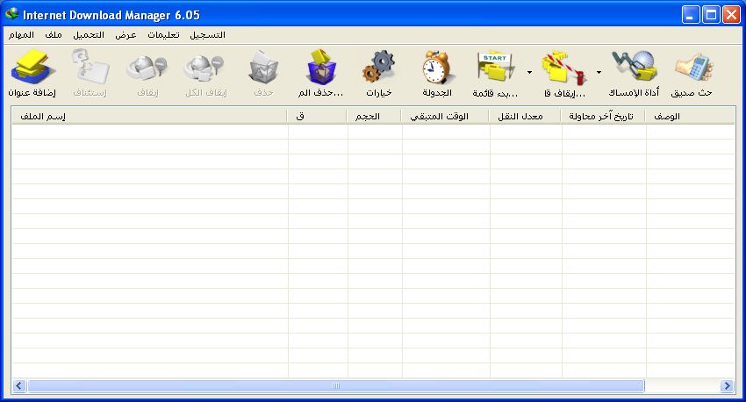Click the Stop (إيقاف) toolbar icon
The image size is (746, 402).
(x=147, y=68)
